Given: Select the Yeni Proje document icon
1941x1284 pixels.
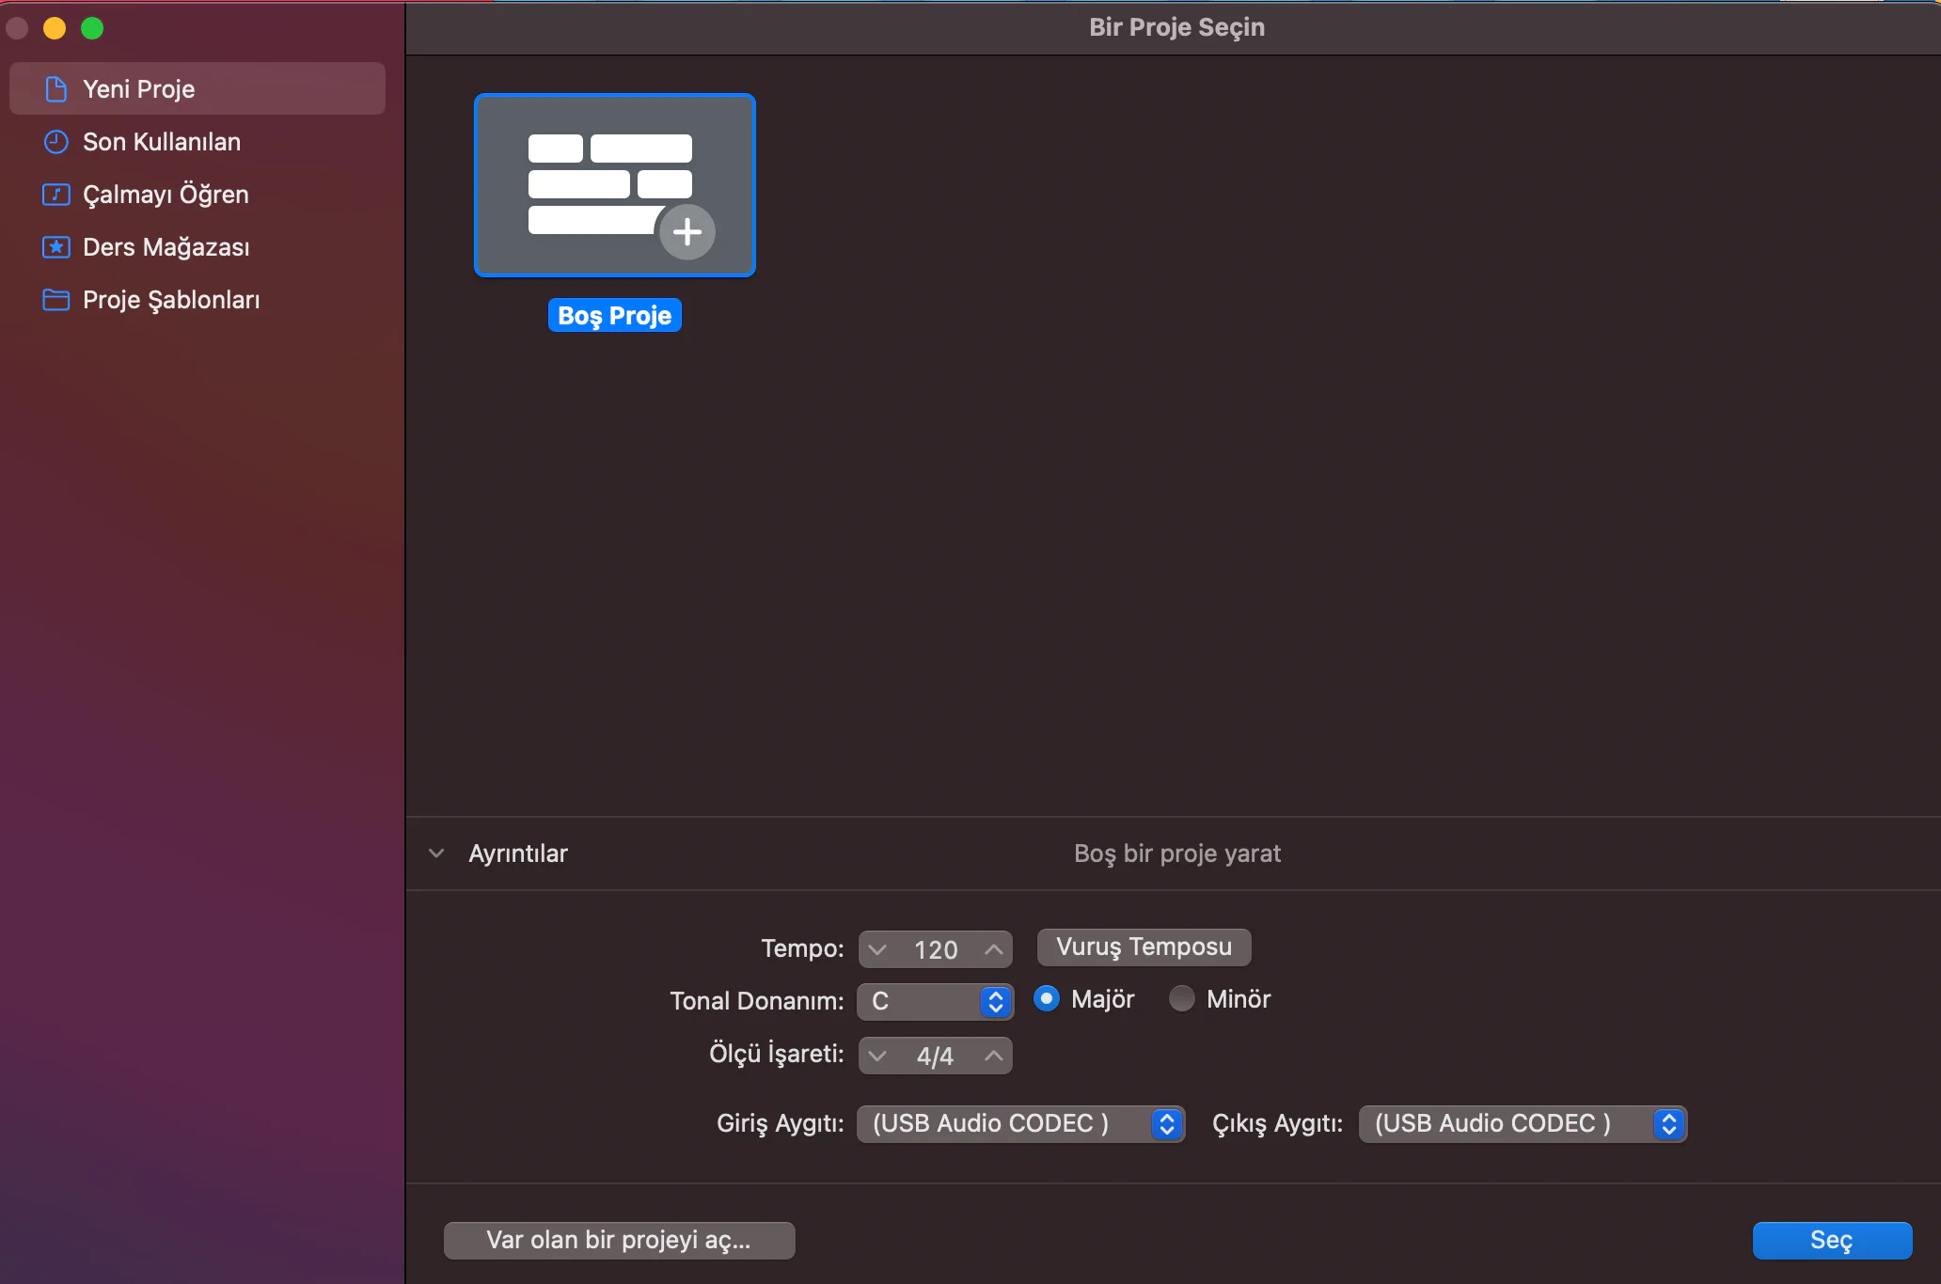Looking at the screenshot, I should pyautogui.click(x=55, y=87).
